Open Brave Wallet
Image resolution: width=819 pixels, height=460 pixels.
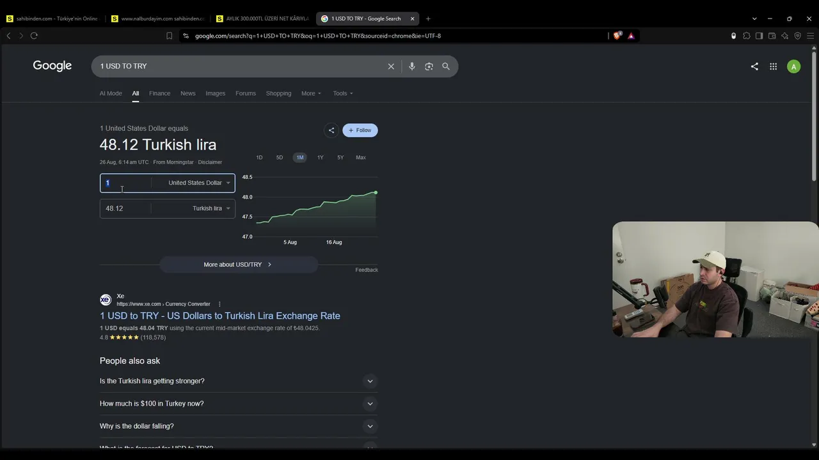[772, 36]
